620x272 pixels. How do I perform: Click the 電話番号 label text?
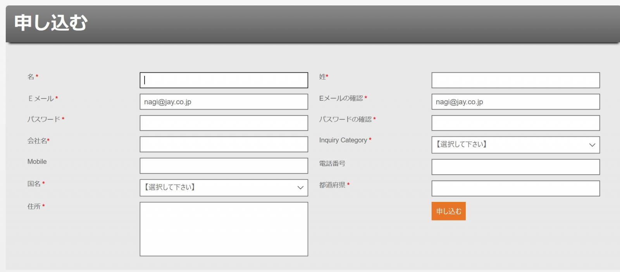(x=332, y=164)
